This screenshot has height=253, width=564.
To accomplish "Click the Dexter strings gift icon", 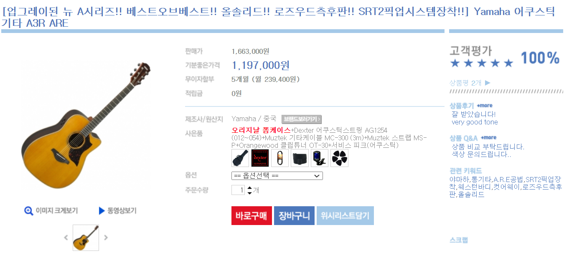I will (x=260, y=158).
